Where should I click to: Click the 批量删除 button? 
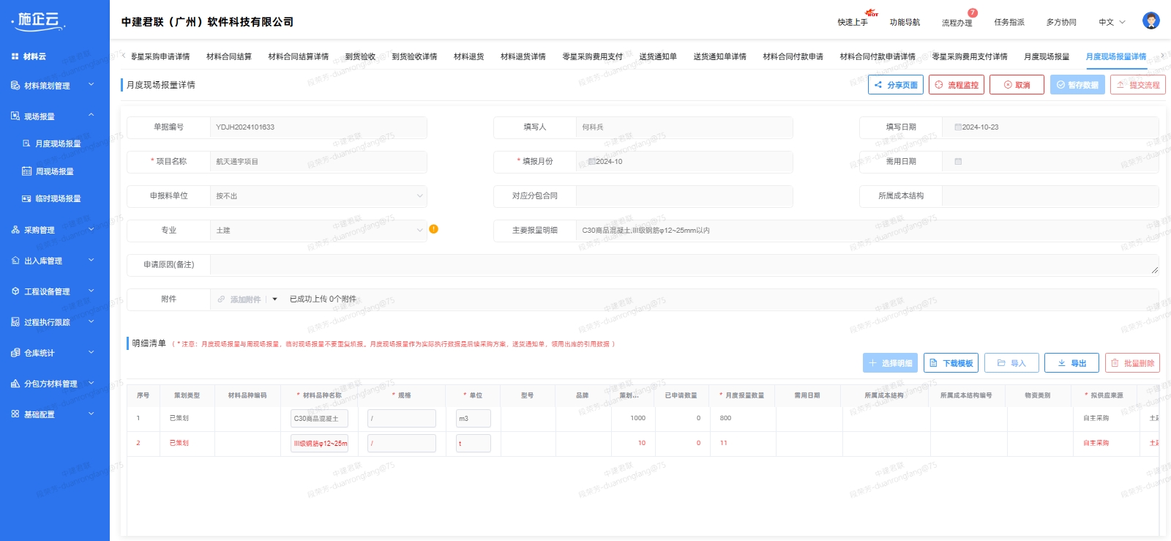1132,363
